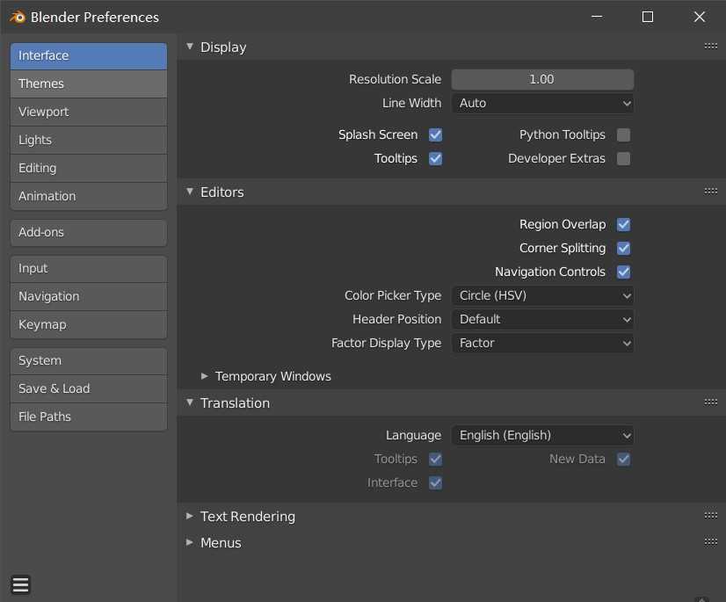The height and width of the screenshot is (602, 726).
Task: Select the Interface tab
Action: click(x=89, y=56)
